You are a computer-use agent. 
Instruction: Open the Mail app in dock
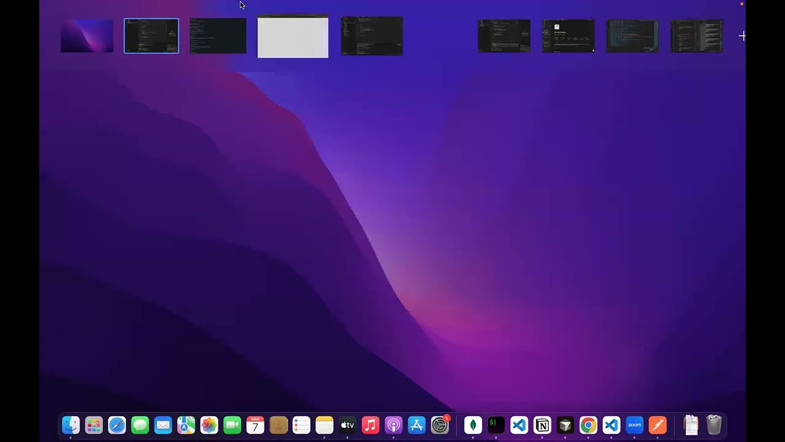pos(163,425)
